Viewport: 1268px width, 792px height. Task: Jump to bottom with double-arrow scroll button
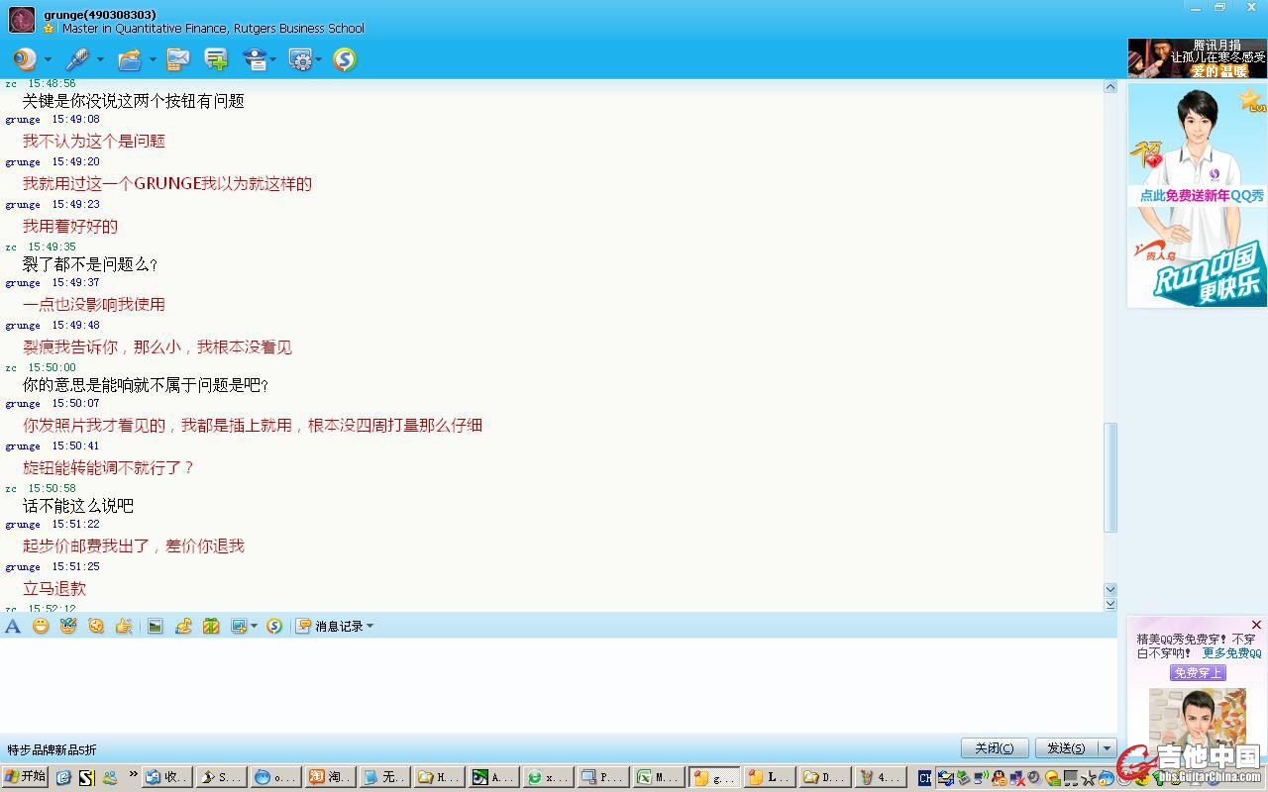(1110, 604)
